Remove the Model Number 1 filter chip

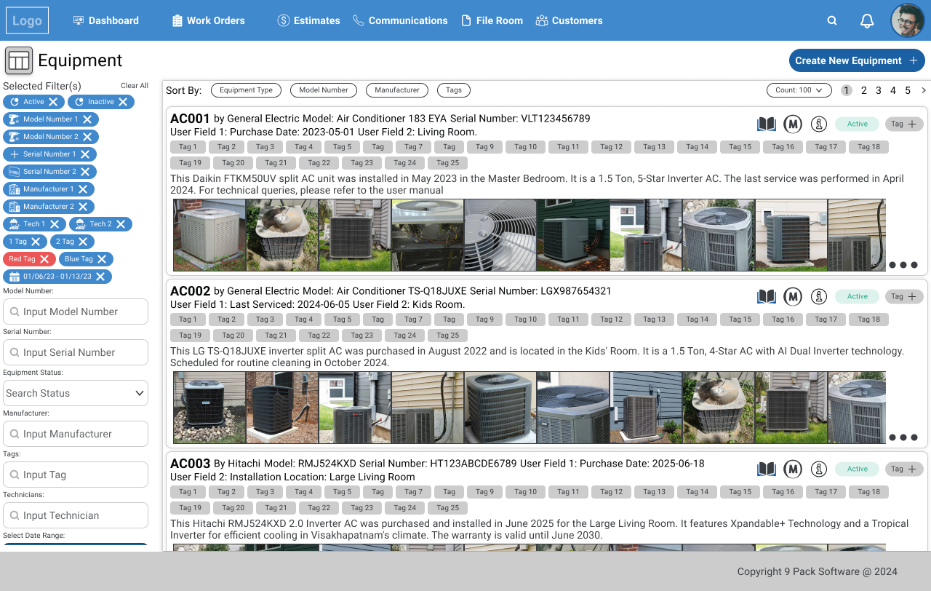(87, 119)
